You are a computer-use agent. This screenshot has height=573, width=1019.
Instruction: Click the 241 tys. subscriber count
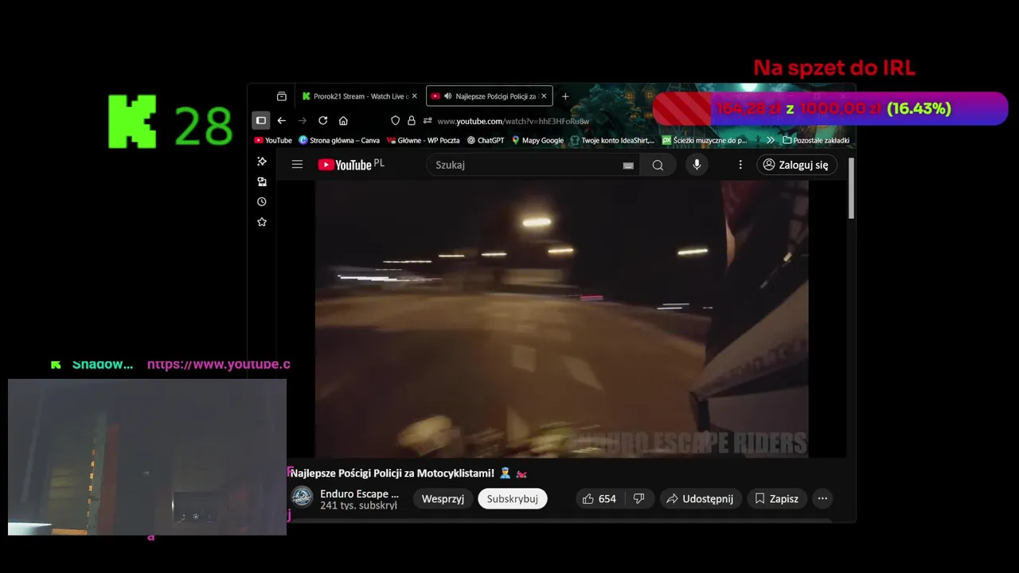(358, 505)
